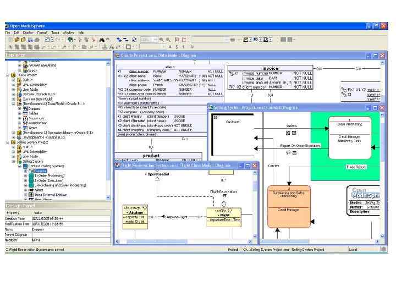
Task: Expand (Development-1) Operation Library node
Action: point(13,133)
